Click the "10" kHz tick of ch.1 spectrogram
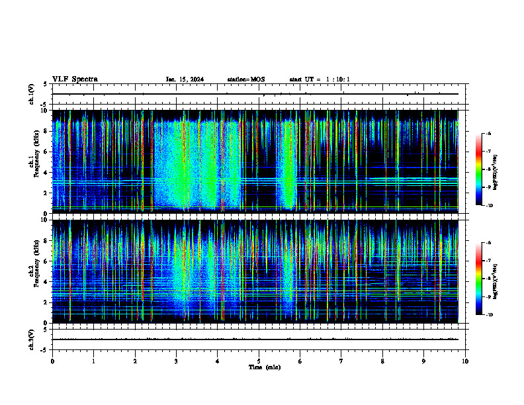This screenshot has height=405, width=524. click(x=46, y=111)
